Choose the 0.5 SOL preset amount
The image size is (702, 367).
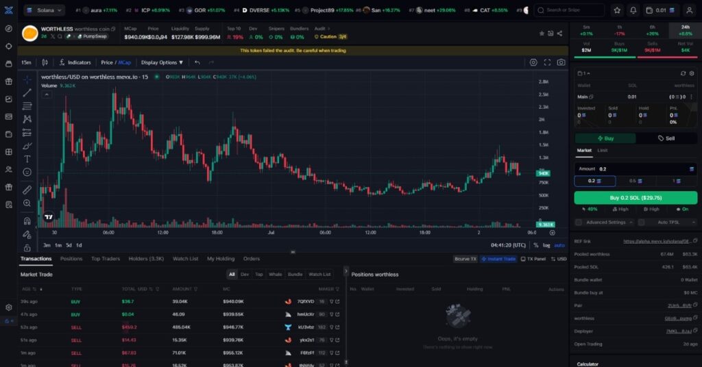[x=636, y=181]
